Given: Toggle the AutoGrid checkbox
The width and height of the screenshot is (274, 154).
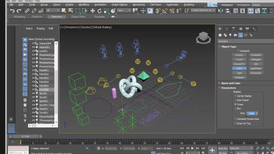Looking at the screenshot, I should click(238, 51).
